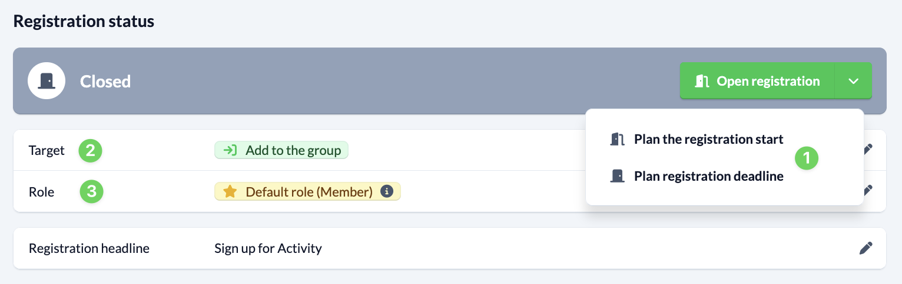Click door icon beside Plan the registration start
The image size is (902, 284).
pos(617,140)
